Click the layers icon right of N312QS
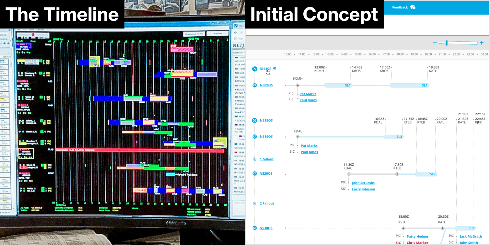The height and width of the screenshot is (245, 490). [x=275, y=69]
